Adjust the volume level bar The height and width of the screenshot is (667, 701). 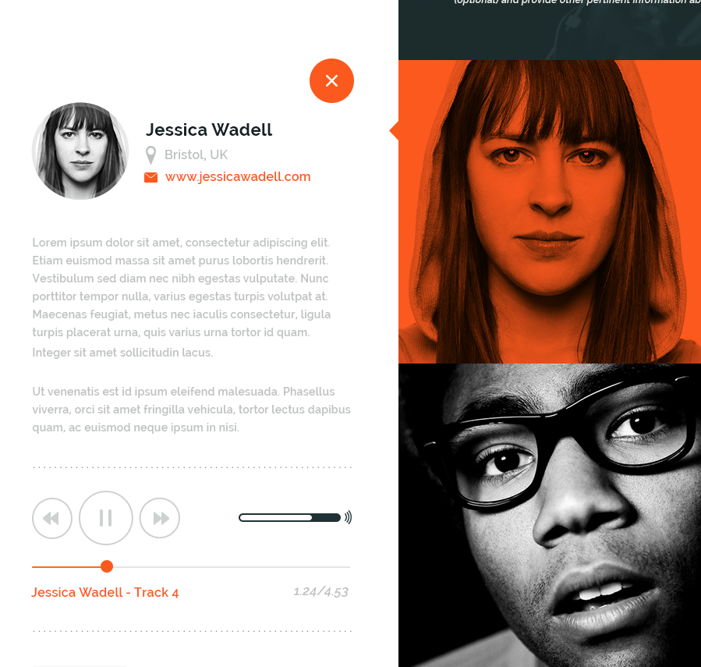click(290, 517)
